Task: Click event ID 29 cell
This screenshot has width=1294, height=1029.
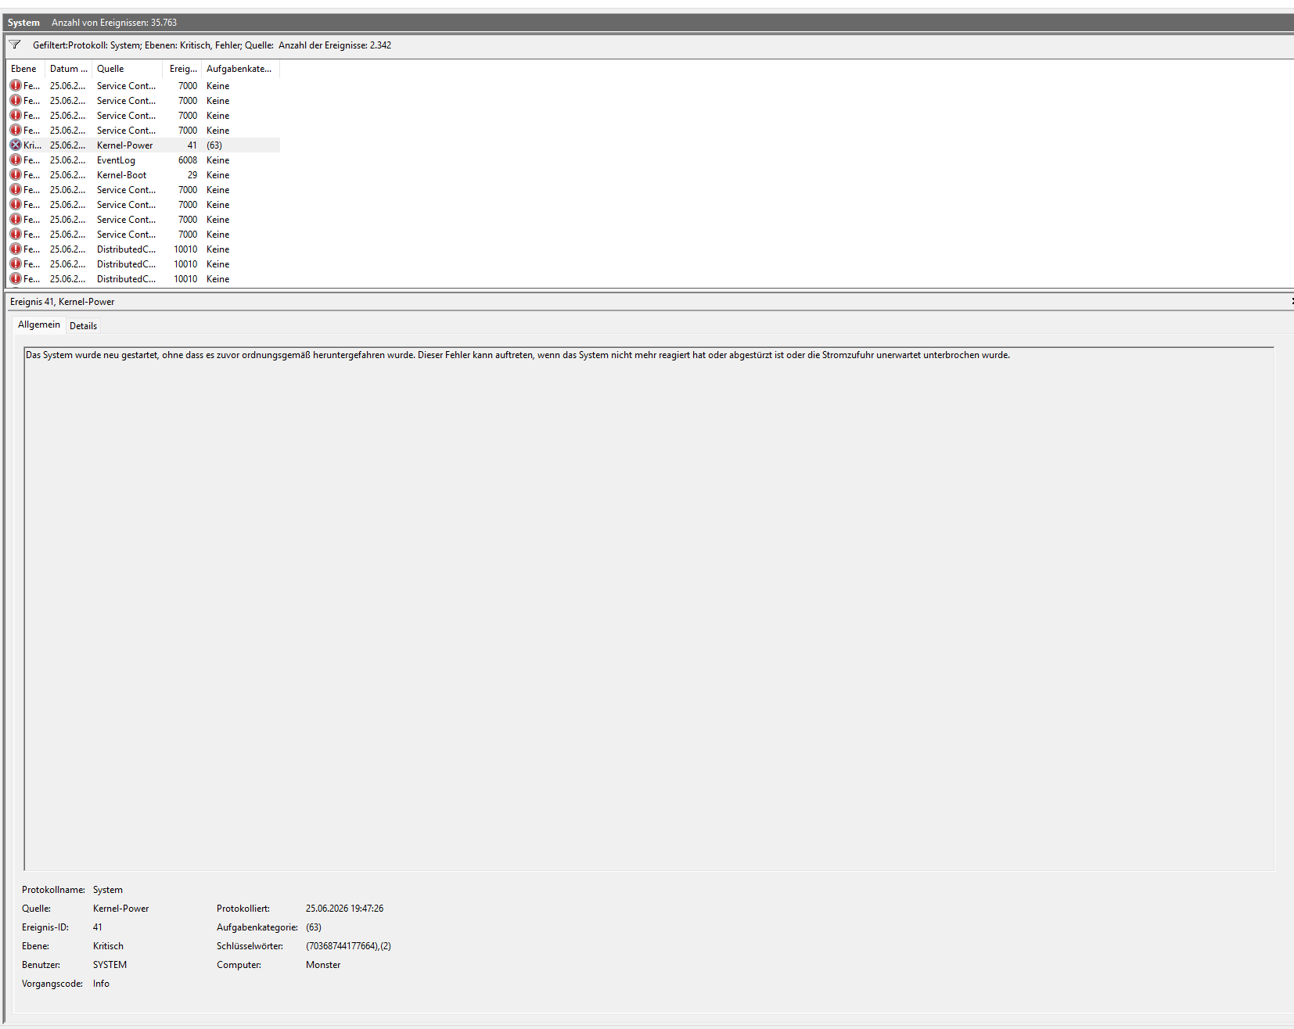Action: (192, 175)
